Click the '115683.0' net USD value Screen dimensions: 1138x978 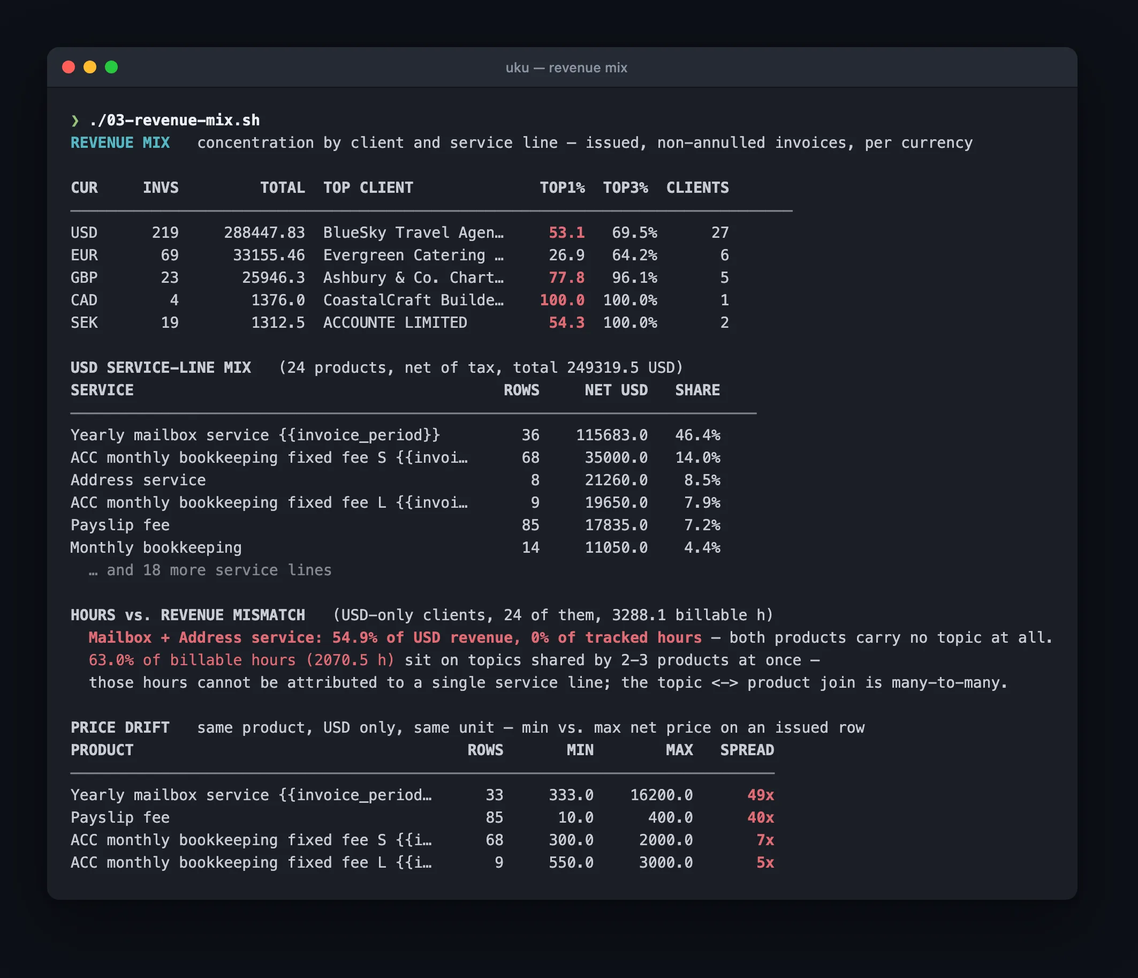[612, 435]
